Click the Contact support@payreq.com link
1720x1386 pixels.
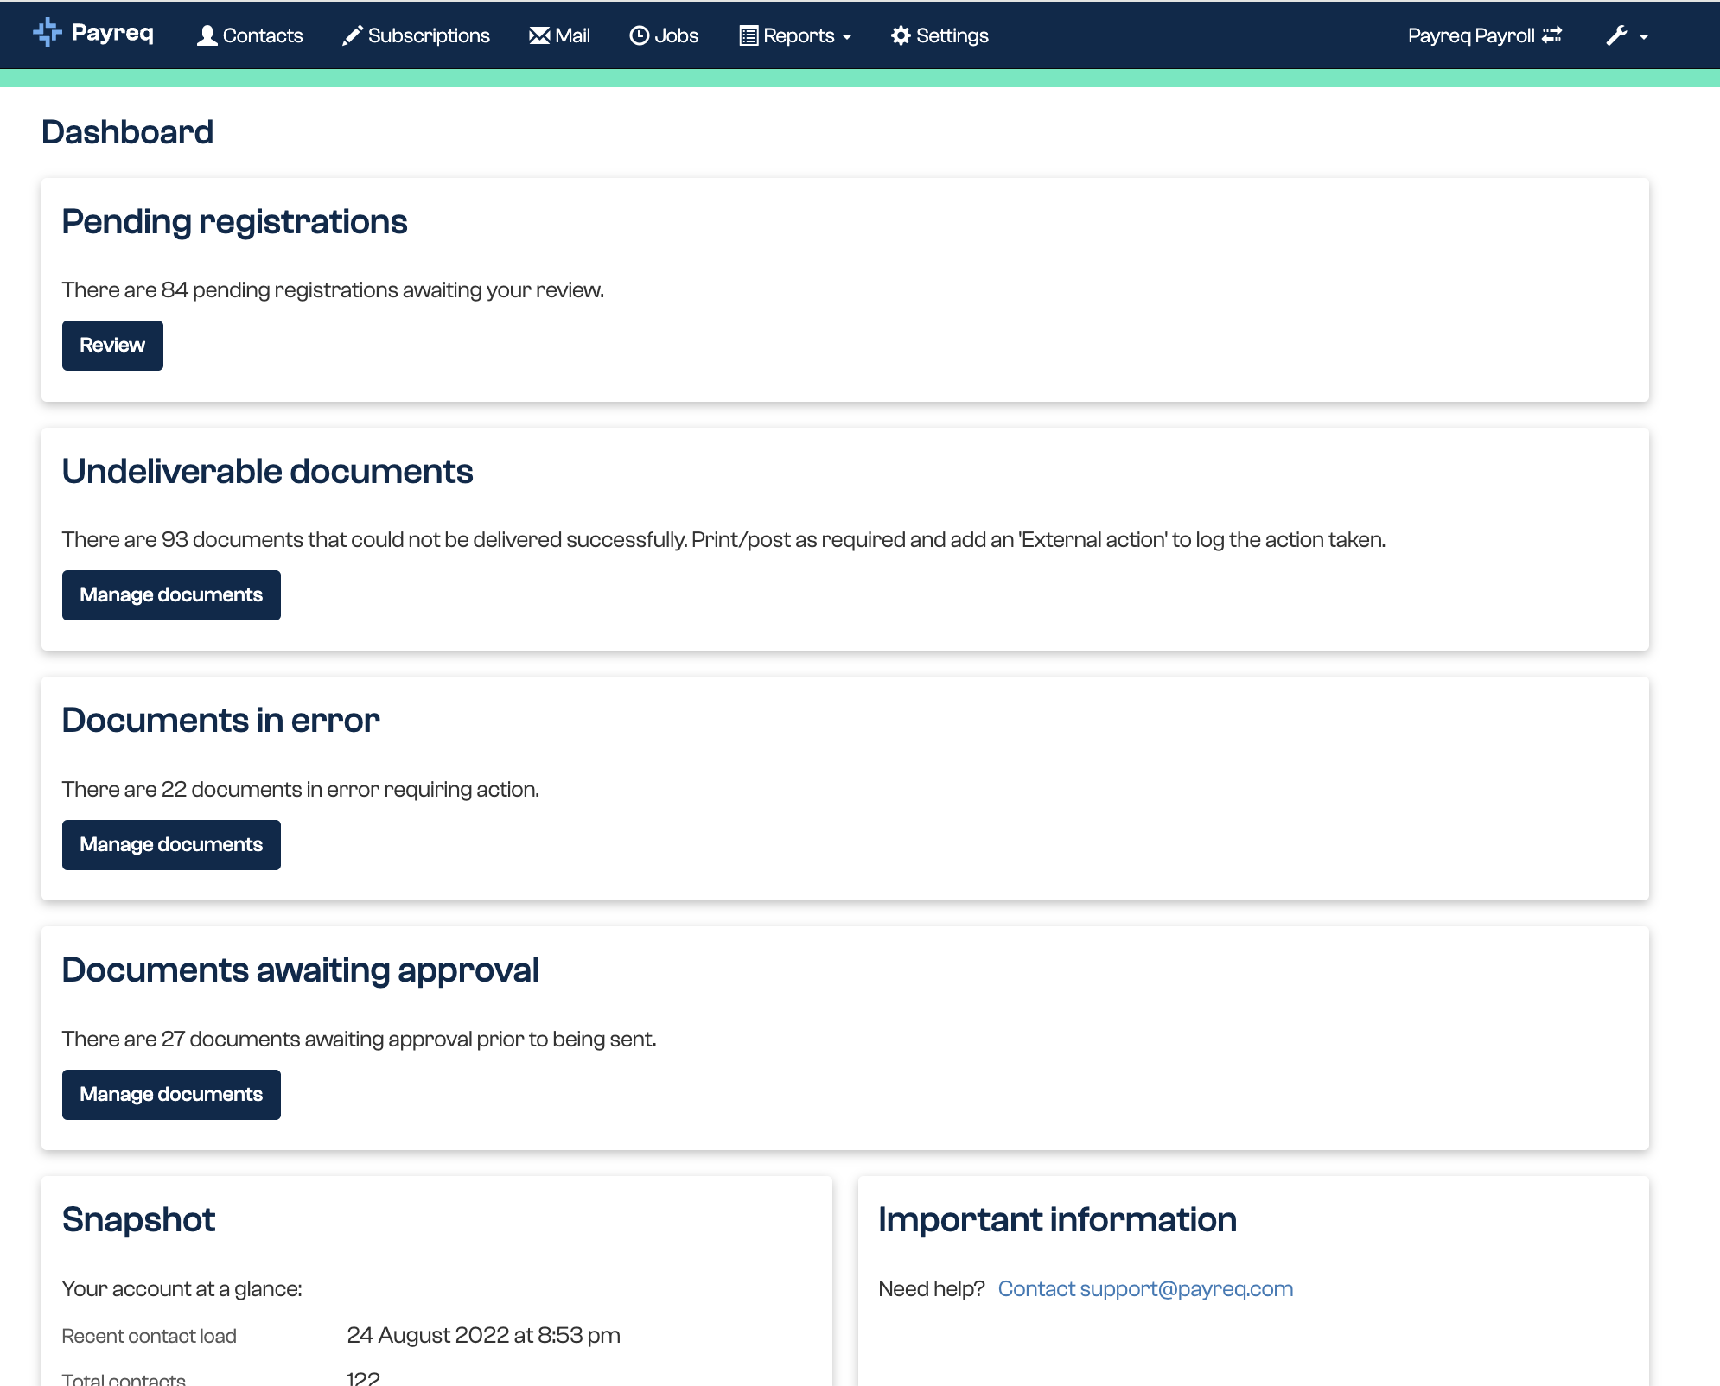1145,1288
